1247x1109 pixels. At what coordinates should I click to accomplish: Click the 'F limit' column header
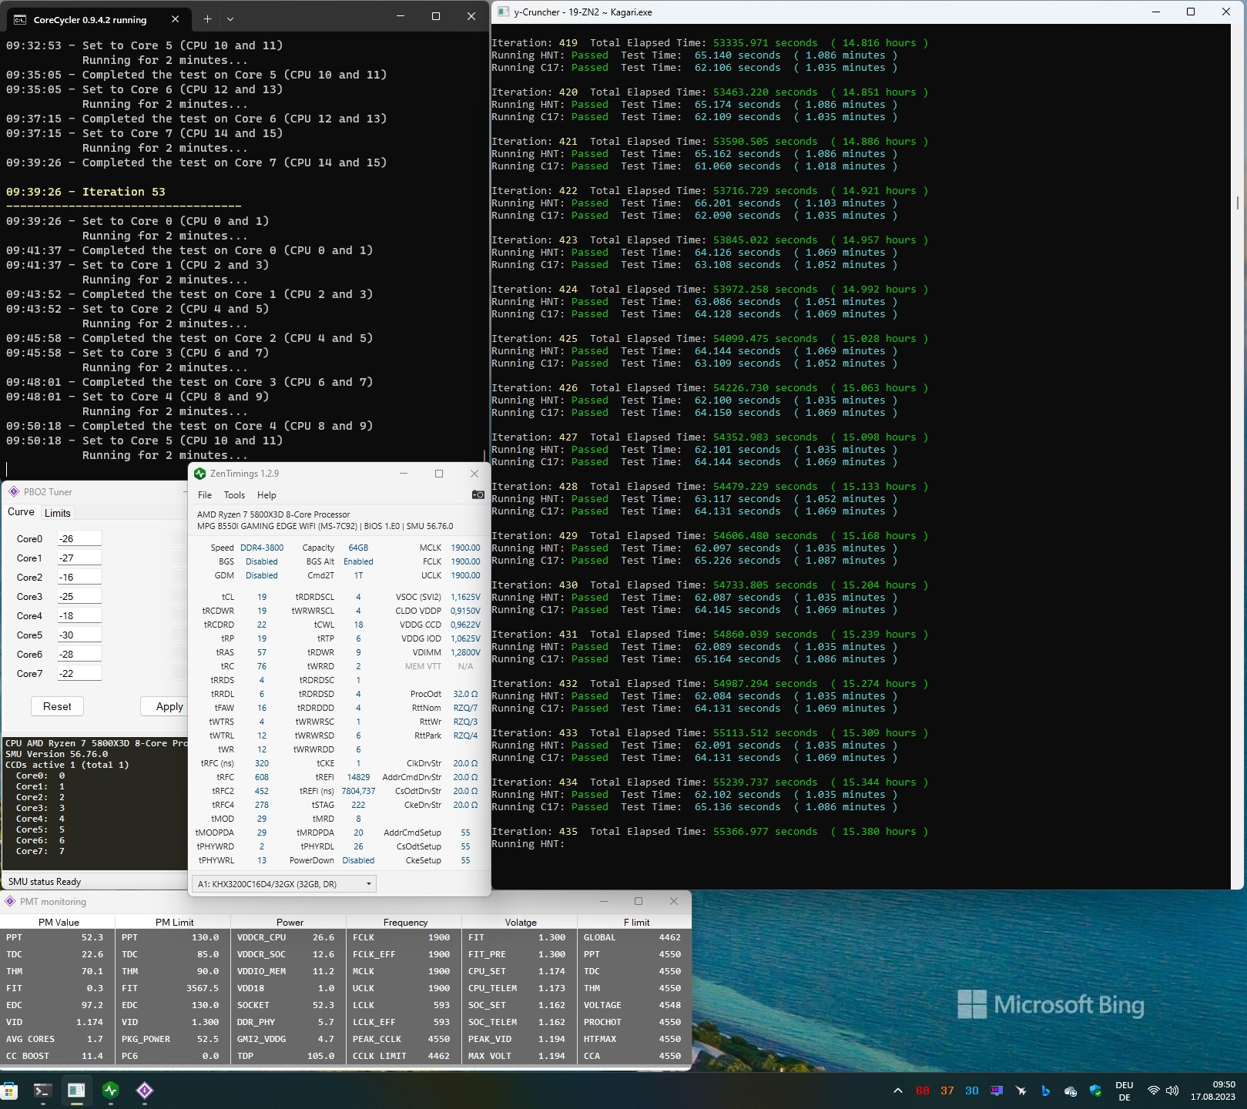(636, 922)
